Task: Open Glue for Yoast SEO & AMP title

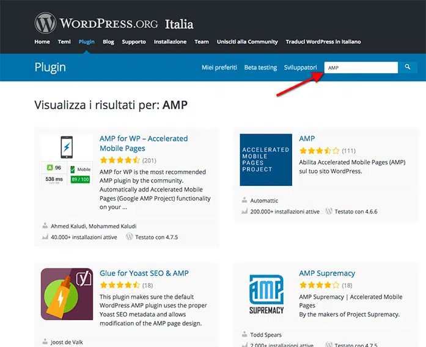Action: (x=144, y=273)
